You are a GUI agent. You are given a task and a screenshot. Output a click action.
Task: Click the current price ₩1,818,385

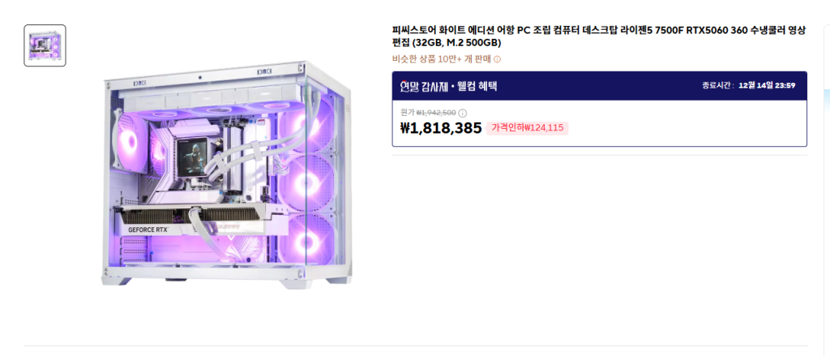pyautogui.click(x=442, y=128)
